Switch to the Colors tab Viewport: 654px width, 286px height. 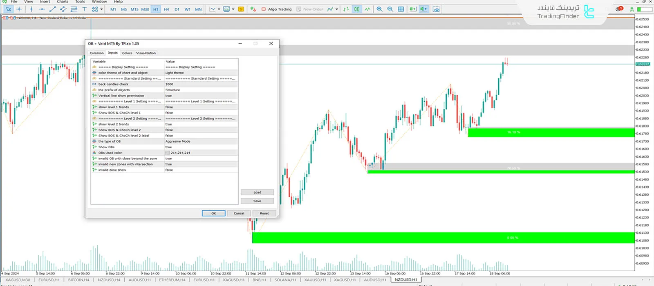pos(127,53)
